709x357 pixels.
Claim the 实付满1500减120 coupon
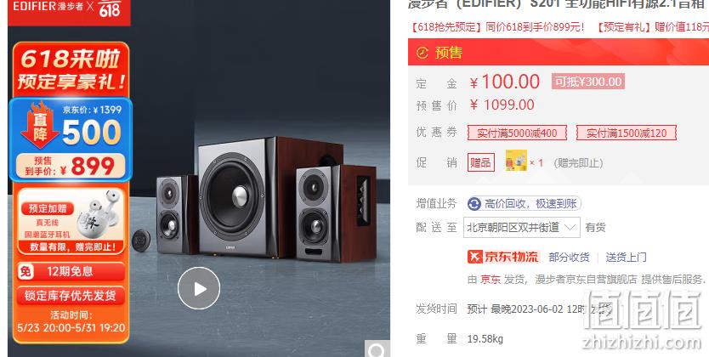[627, 133]
